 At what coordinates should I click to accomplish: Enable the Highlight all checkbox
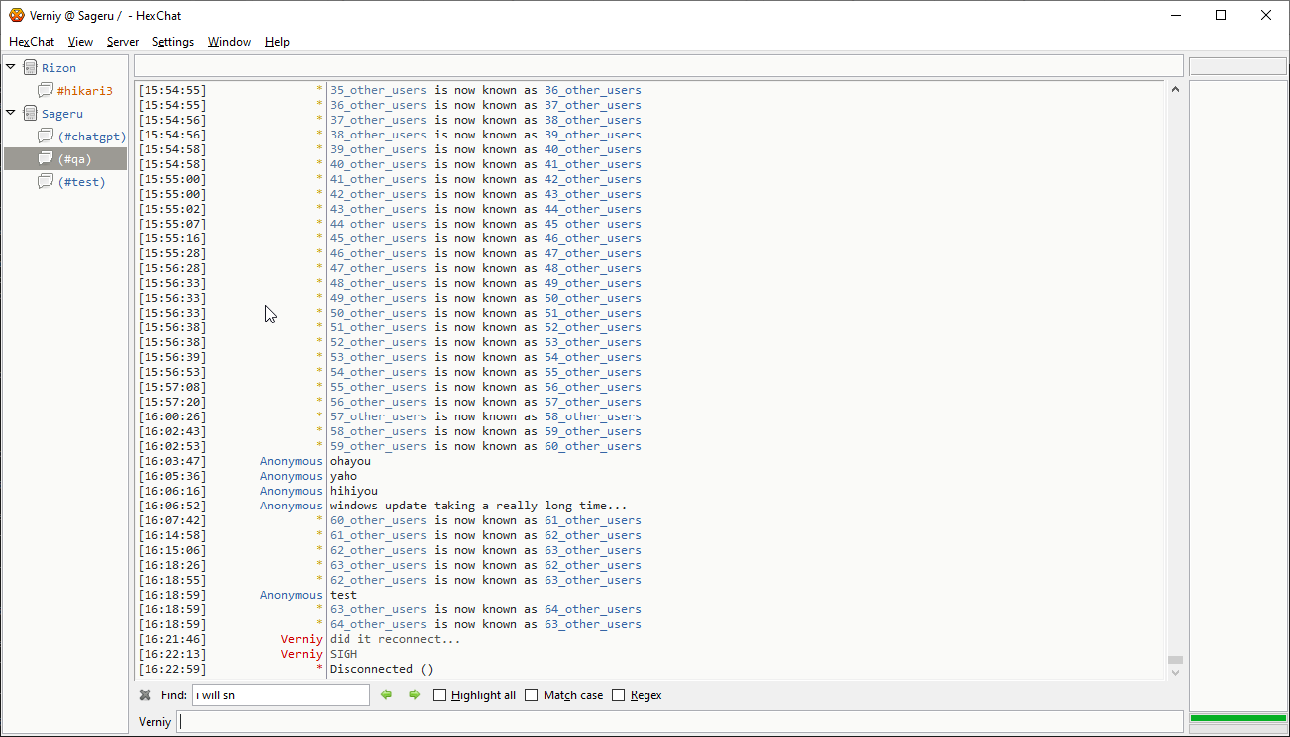pos(440,695)
